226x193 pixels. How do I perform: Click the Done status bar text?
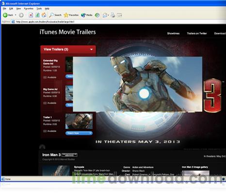click(8, 179)
